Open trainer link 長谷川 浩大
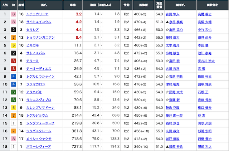229x151 pixels. pos(206,61)
